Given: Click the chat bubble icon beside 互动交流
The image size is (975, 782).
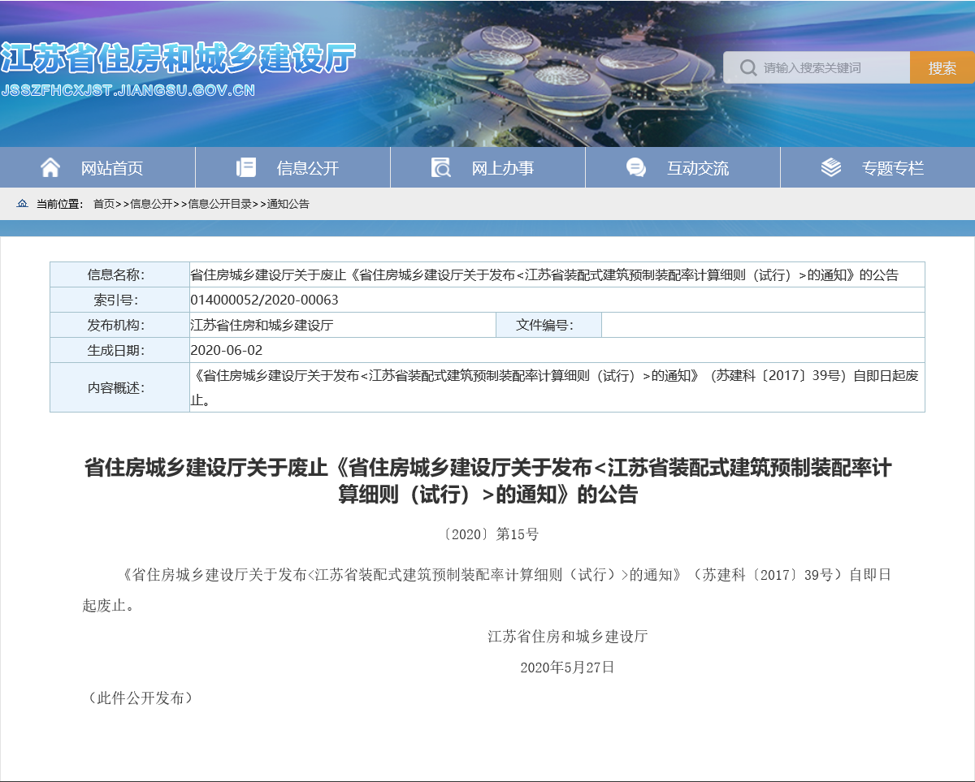Looking at the screenshot, I should [635, 167].
